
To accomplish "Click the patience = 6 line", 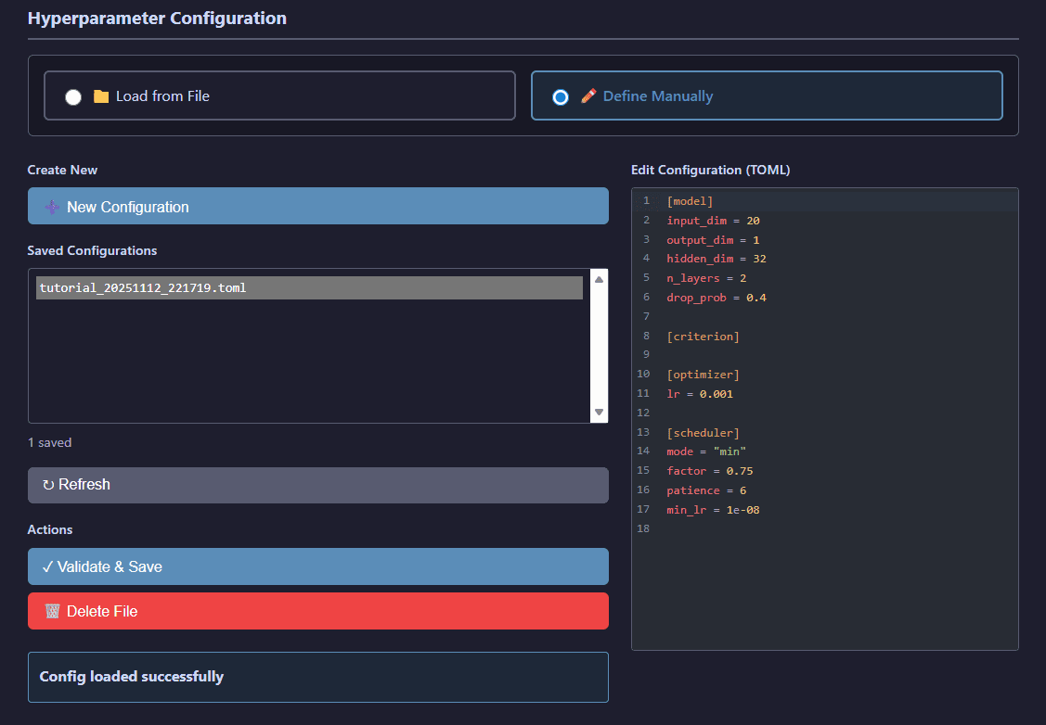I will (706, 490).
